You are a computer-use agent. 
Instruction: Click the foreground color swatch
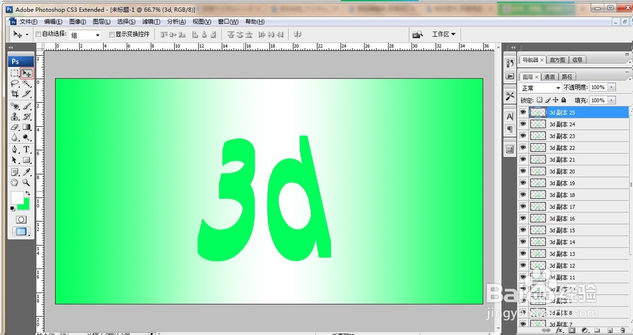pyautogui.click(x=17, y=198)
